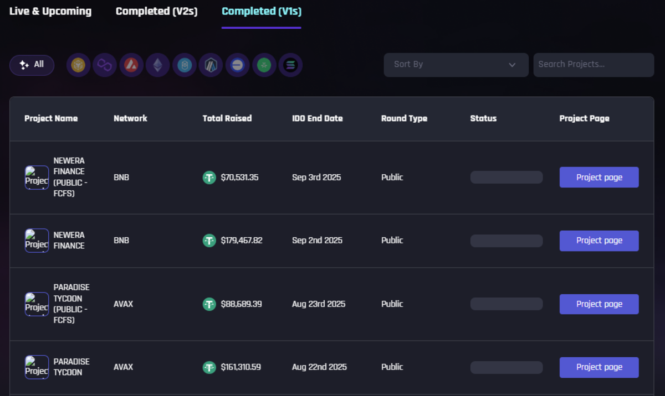Screen dimensions: 665x396
Task: Choose the Ethereum network filter icon
Action: (x=157, y=65)
